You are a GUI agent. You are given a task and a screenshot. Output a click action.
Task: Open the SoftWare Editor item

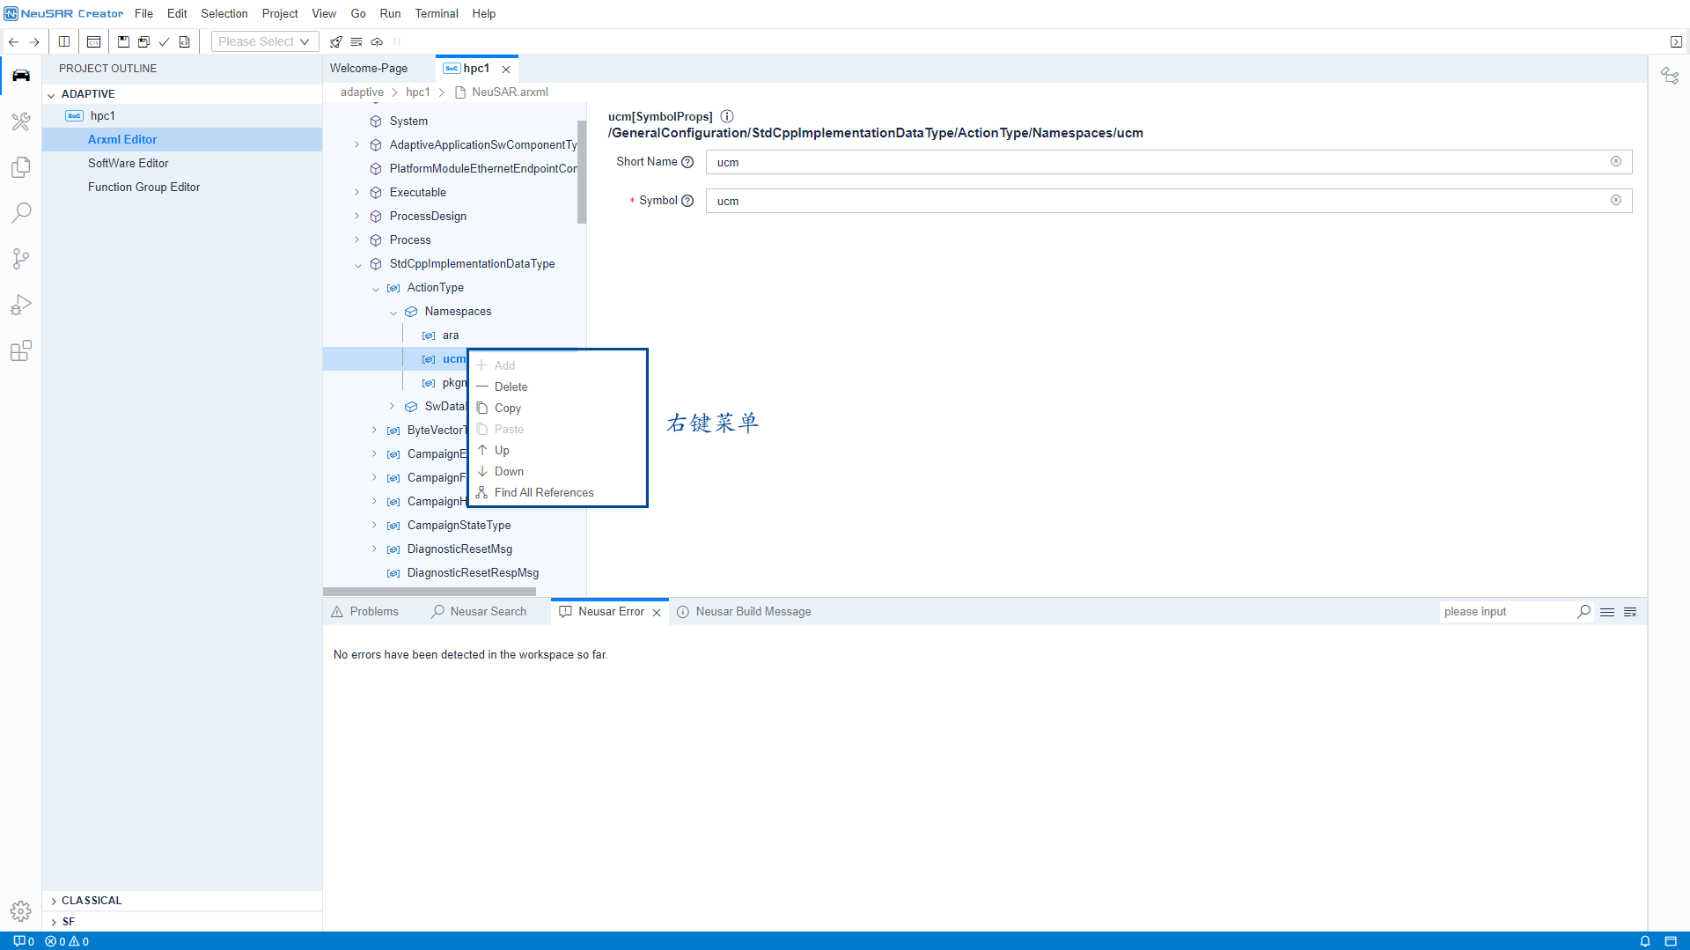click(x=128, y=164)
